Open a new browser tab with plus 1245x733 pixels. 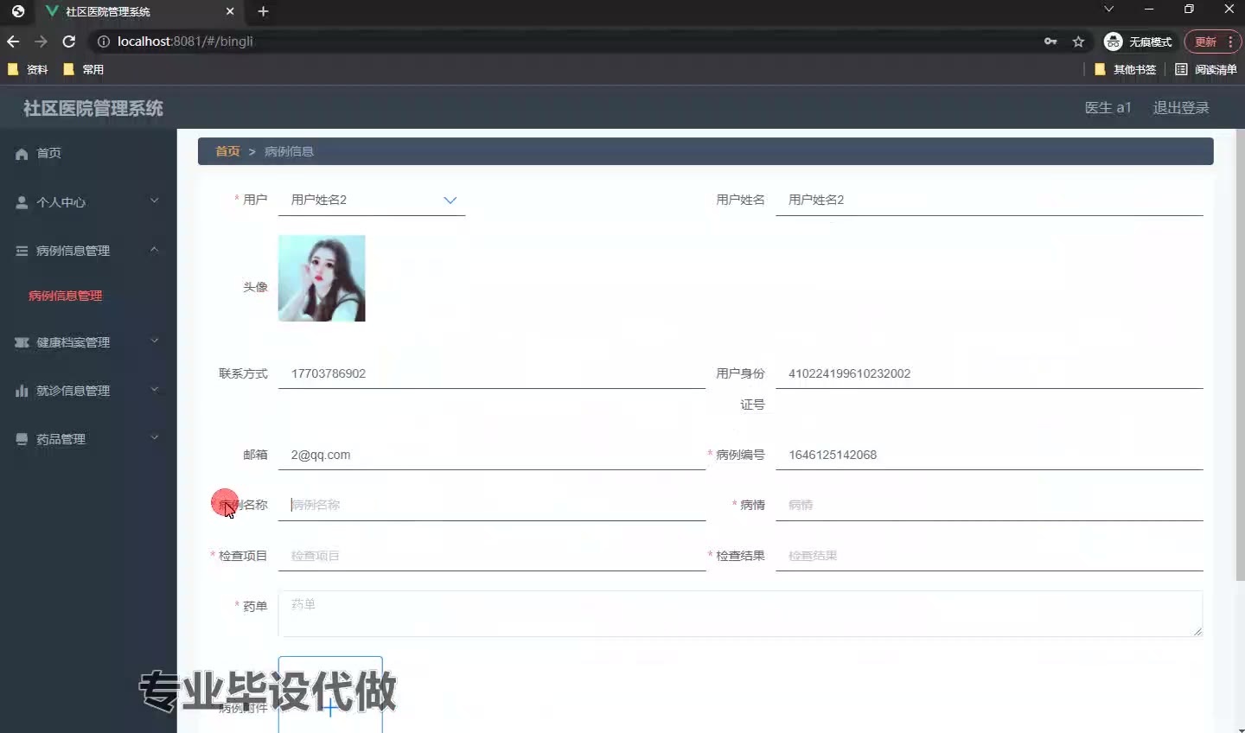(x=264, y=11)
